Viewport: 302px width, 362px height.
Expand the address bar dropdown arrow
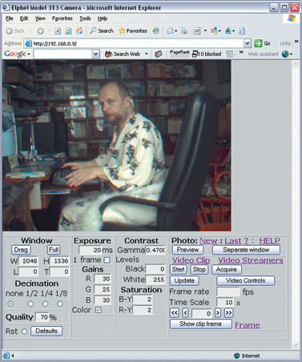248,43
